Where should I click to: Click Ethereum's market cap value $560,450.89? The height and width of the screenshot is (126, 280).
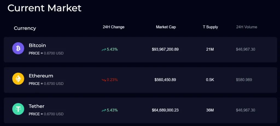tap(165, 80)
